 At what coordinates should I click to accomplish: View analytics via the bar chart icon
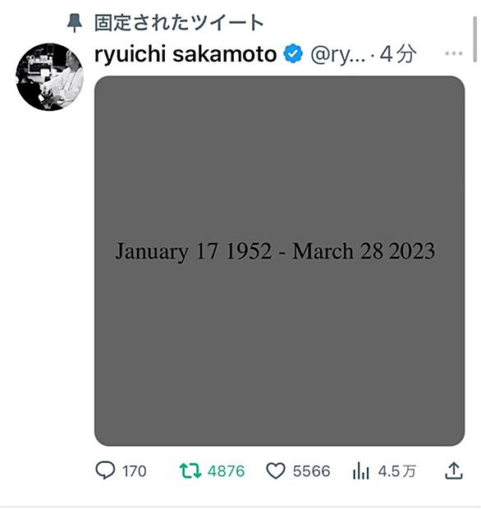pyautogui.click(x=361, y=470)
